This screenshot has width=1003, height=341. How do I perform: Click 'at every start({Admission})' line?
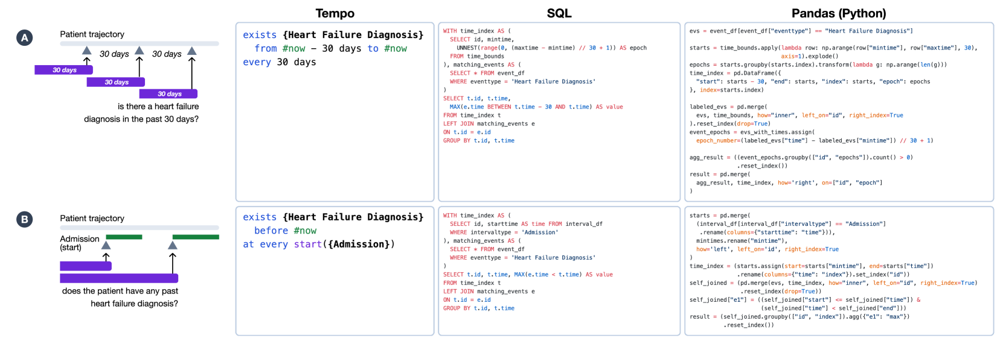tap(319, 244)
